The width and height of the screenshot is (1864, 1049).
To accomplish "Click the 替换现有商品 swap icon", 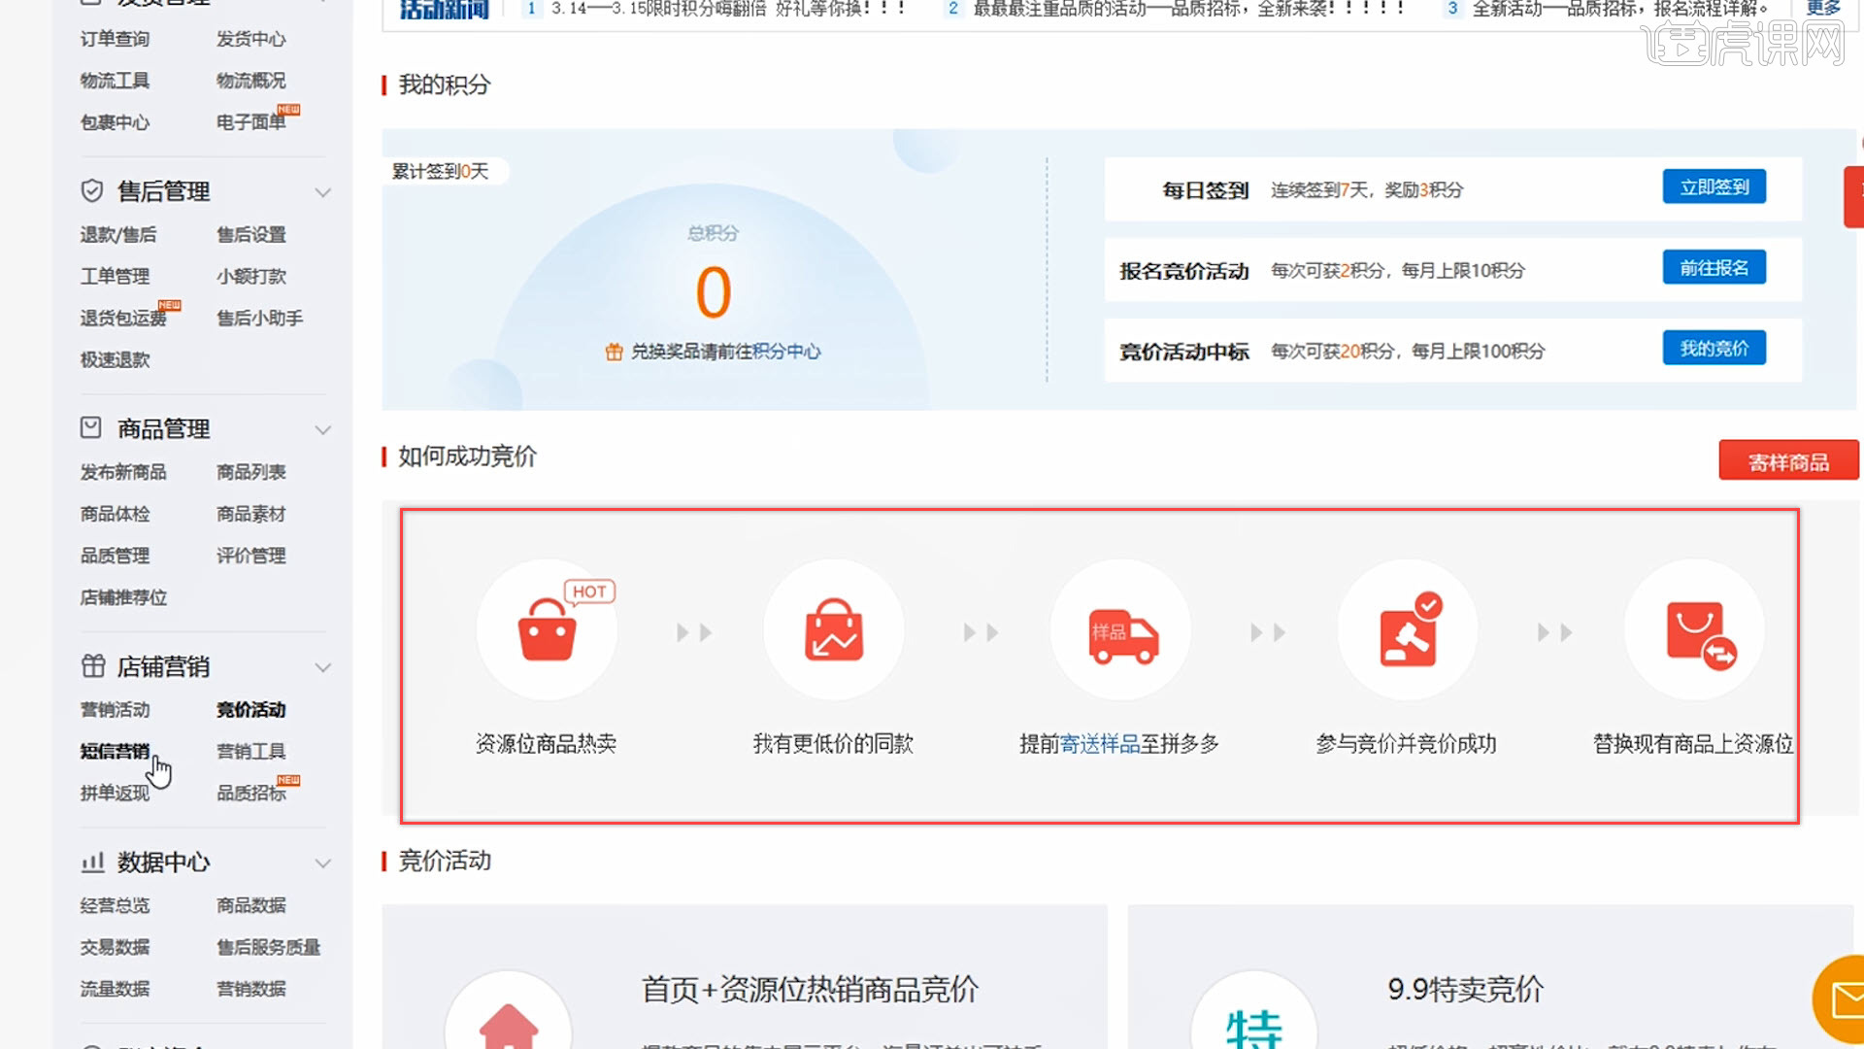I will [x=1701, y=635].
